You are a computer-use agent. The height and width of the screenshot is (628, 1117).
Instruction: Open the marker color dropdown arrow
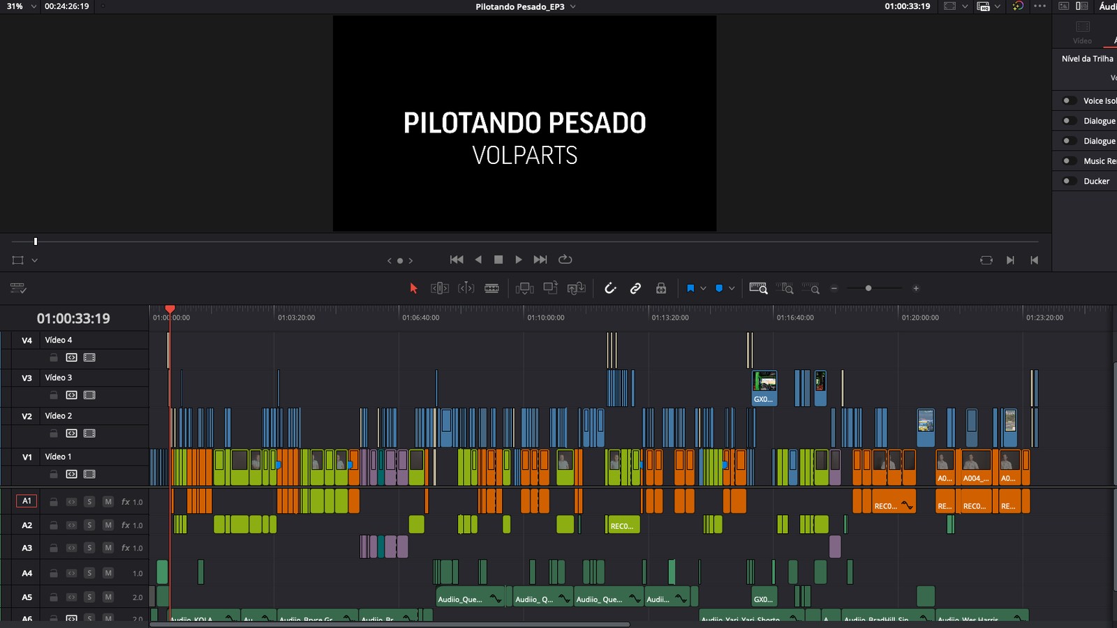[732, 288]
